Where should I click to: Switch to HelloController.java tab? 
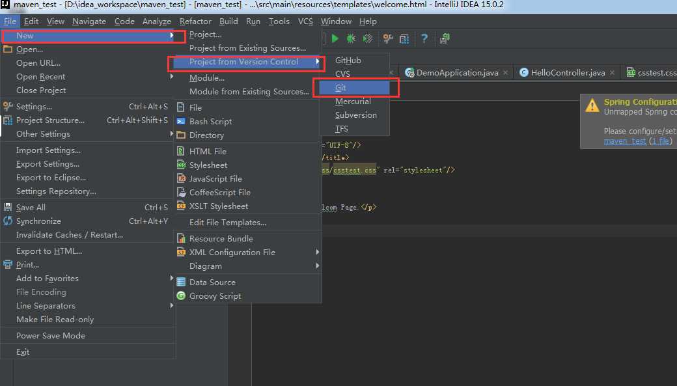pyautogui.click(x=568, y=72)
